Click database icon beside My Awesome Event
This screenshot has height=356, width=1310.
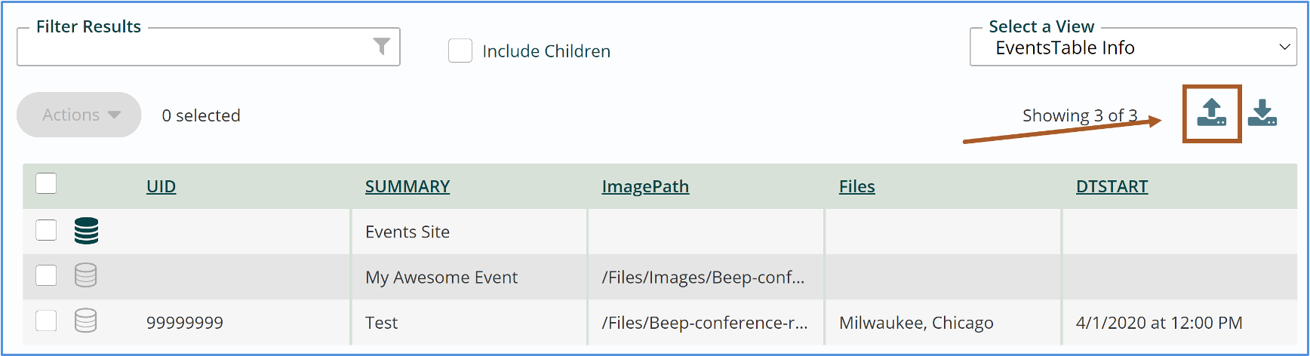pyautogui.click(x=86, y=276)
